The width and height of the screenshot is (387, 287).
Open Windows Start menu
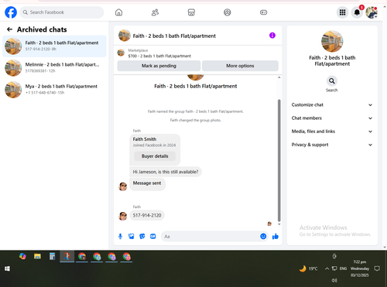(x=7, y=268)
